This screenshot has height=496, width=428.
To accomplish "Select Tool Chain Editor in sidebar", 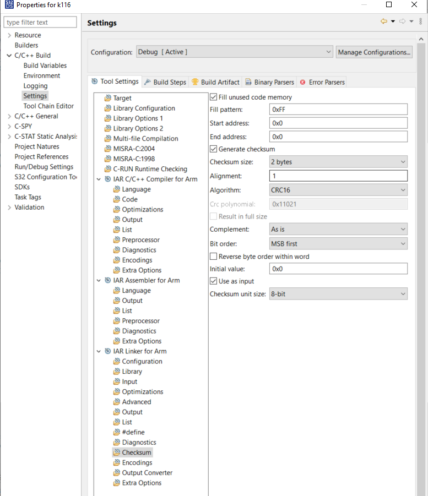I will click(48, 106).
